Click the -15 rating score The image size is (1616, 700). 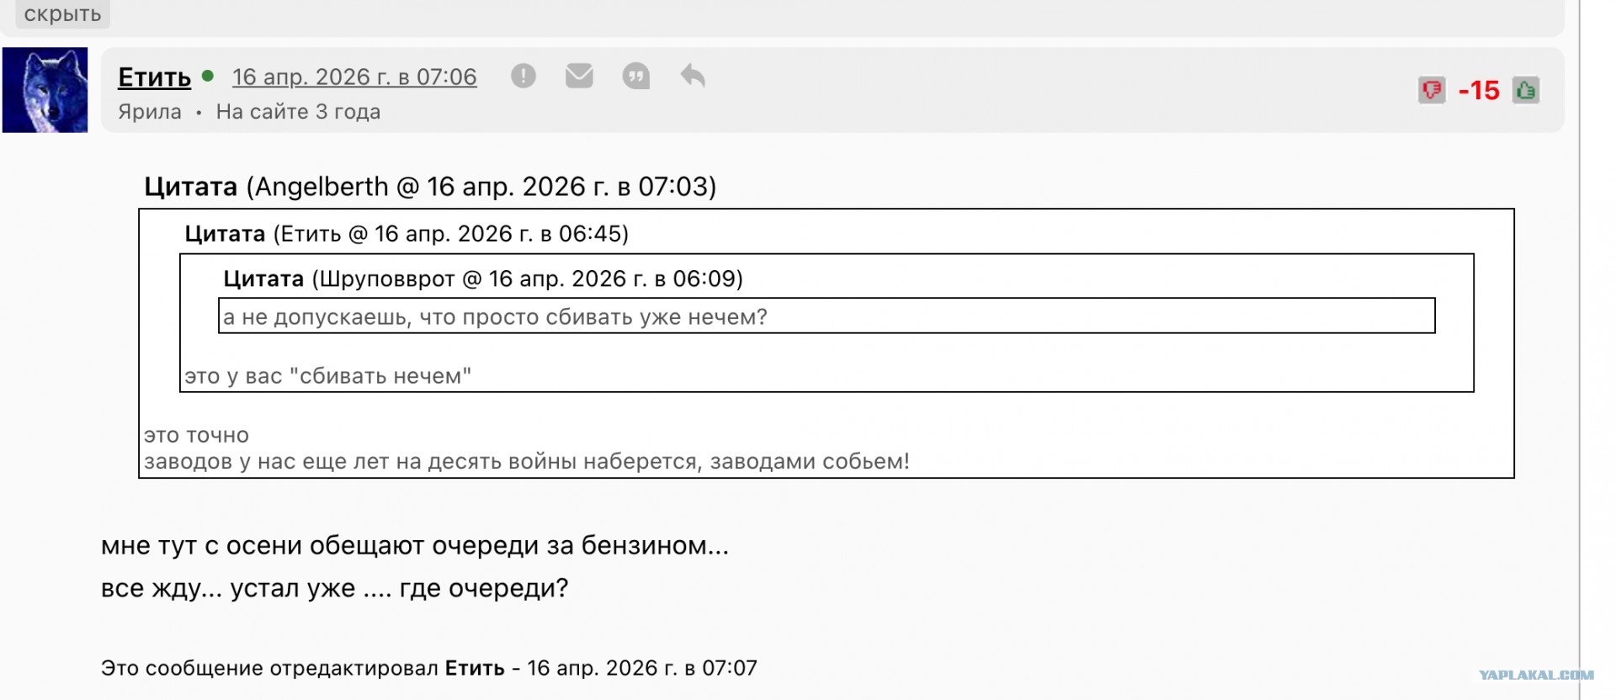pos(1479,90)
